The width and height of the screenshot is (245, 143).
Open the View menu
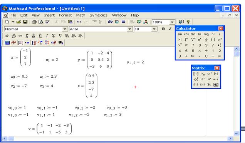point(35,15)
